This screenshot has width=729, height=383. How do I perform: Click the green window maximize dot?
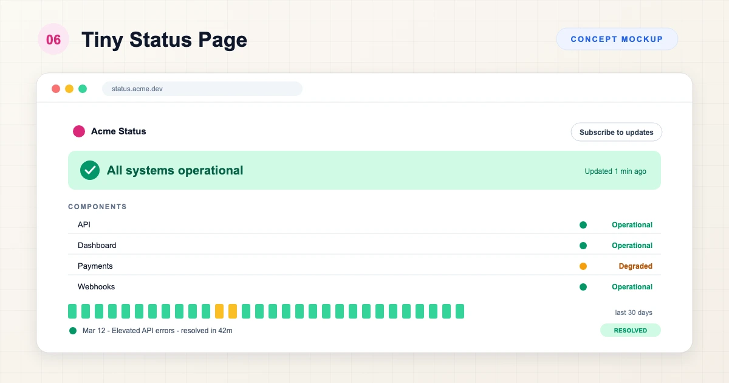83,89
